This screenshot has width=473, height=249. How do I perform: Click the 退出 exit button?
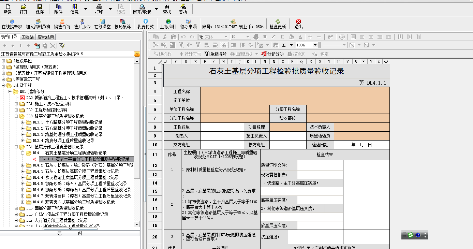(x=298, y=24)
